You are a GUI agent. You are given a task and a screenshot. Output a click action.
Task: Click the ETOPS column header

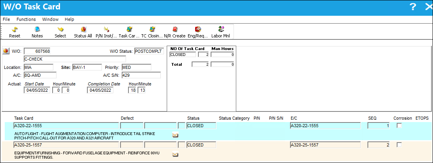tap(422, 118)
